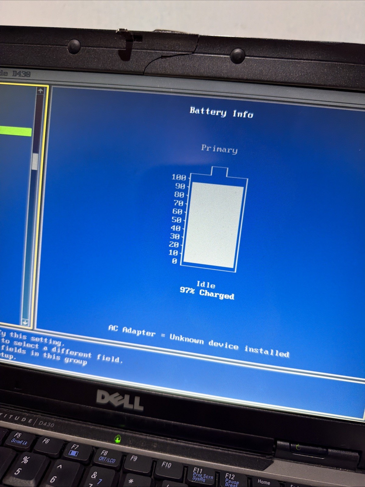The image size is (365, 487).
Task: Click the 'Idle' status text
Action: point(206,284)
